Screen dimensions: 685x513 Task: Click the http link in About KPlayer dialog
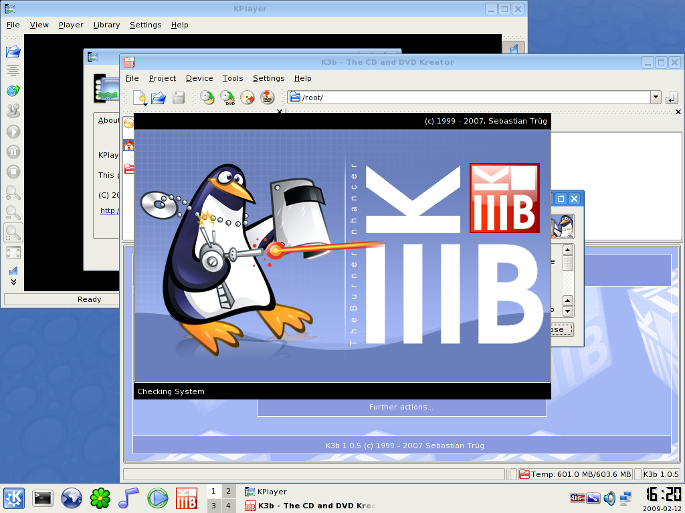coord(110,210)
